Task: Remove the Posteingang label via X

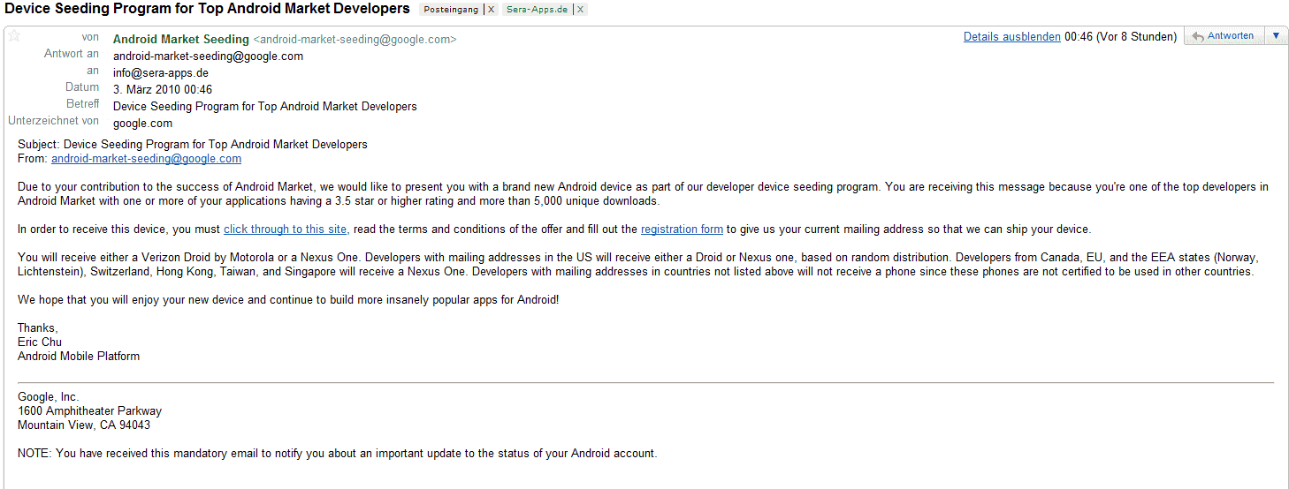Action: pyautogui.click(x=492, y=10)
